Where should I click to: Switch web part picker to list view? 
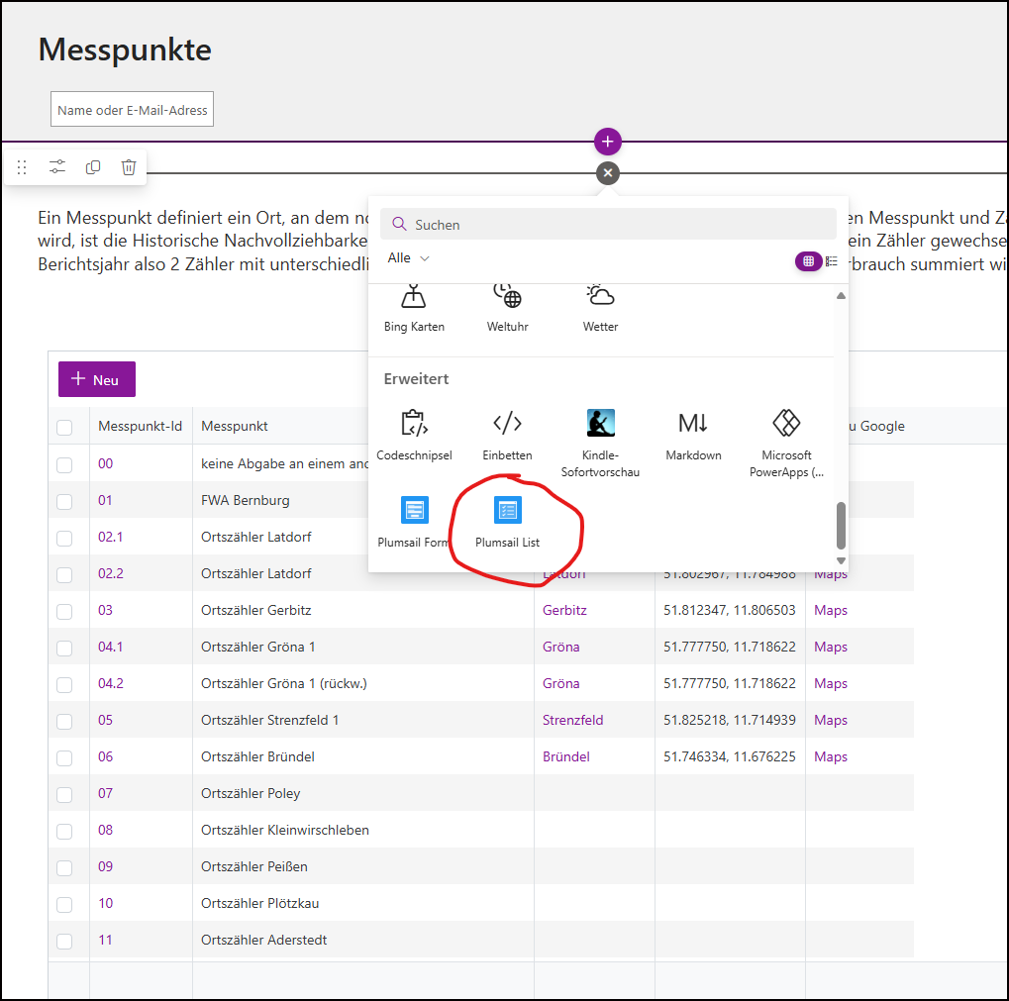pyautogui.click(x=832, y=261)
